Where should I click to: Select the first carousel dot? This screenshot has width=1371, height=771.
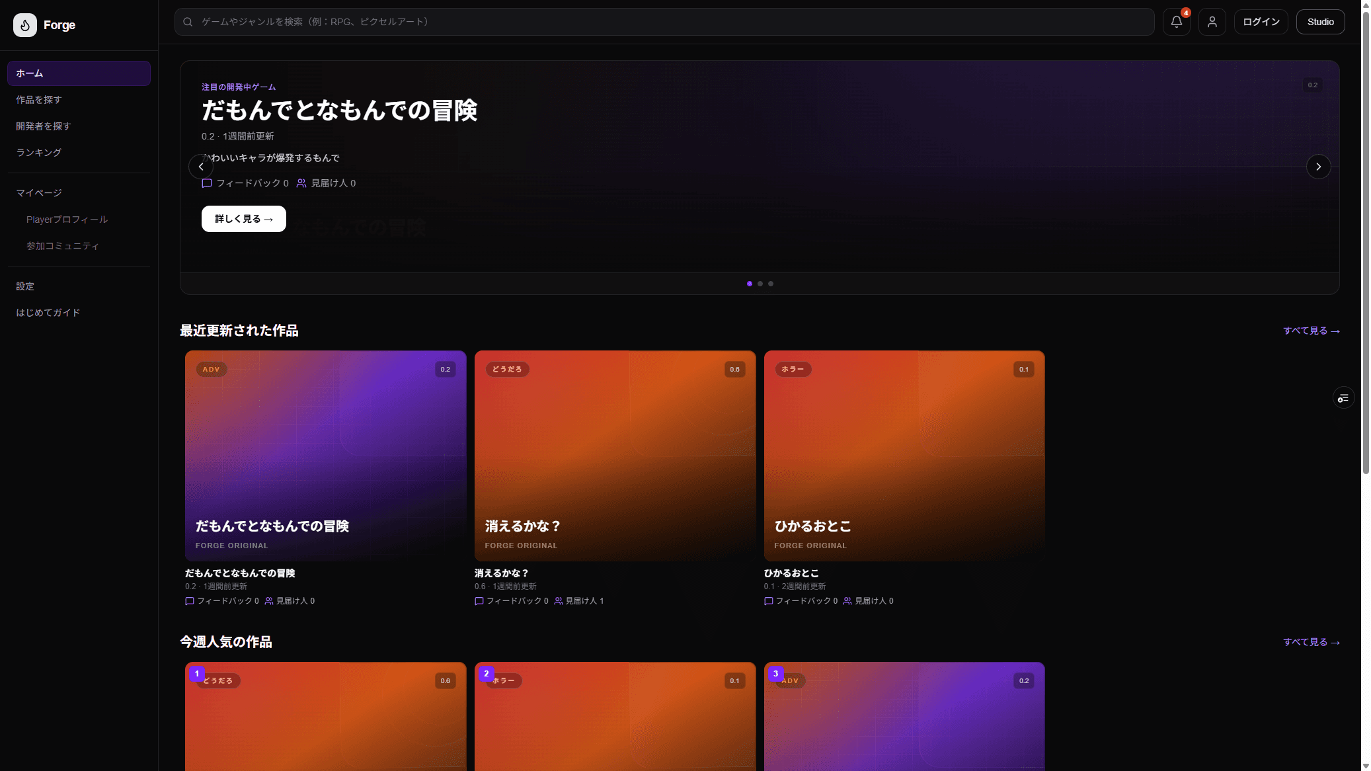750,284
